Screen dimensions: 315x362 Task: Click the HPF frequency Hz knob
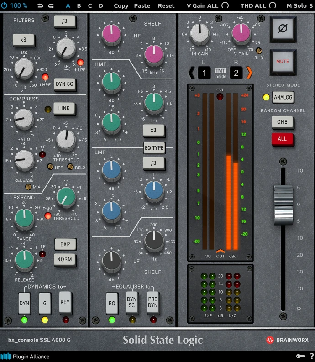24,68
